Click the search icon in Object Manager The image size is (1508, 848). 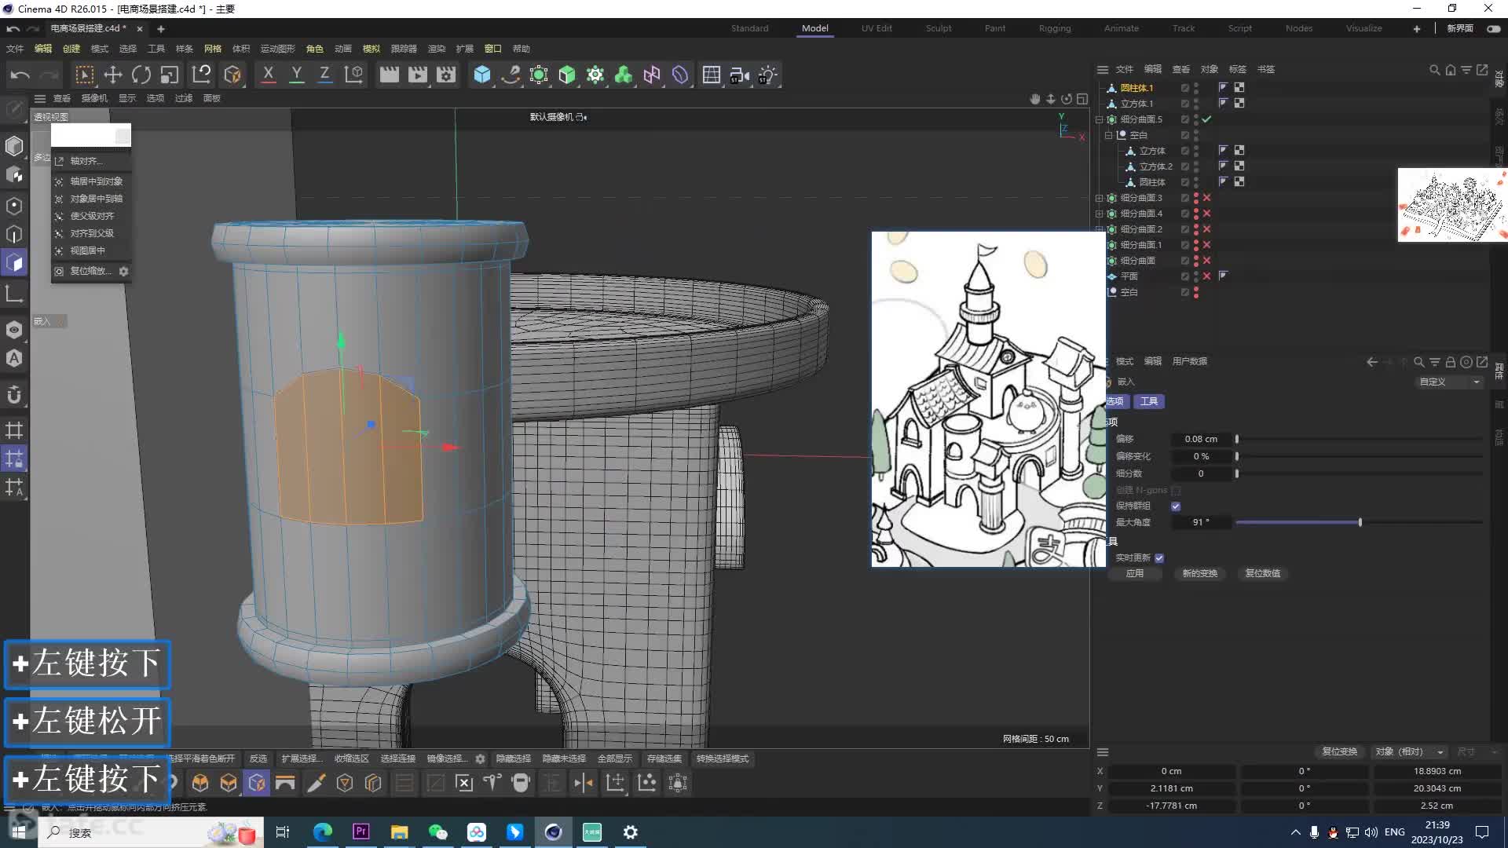1434,70
